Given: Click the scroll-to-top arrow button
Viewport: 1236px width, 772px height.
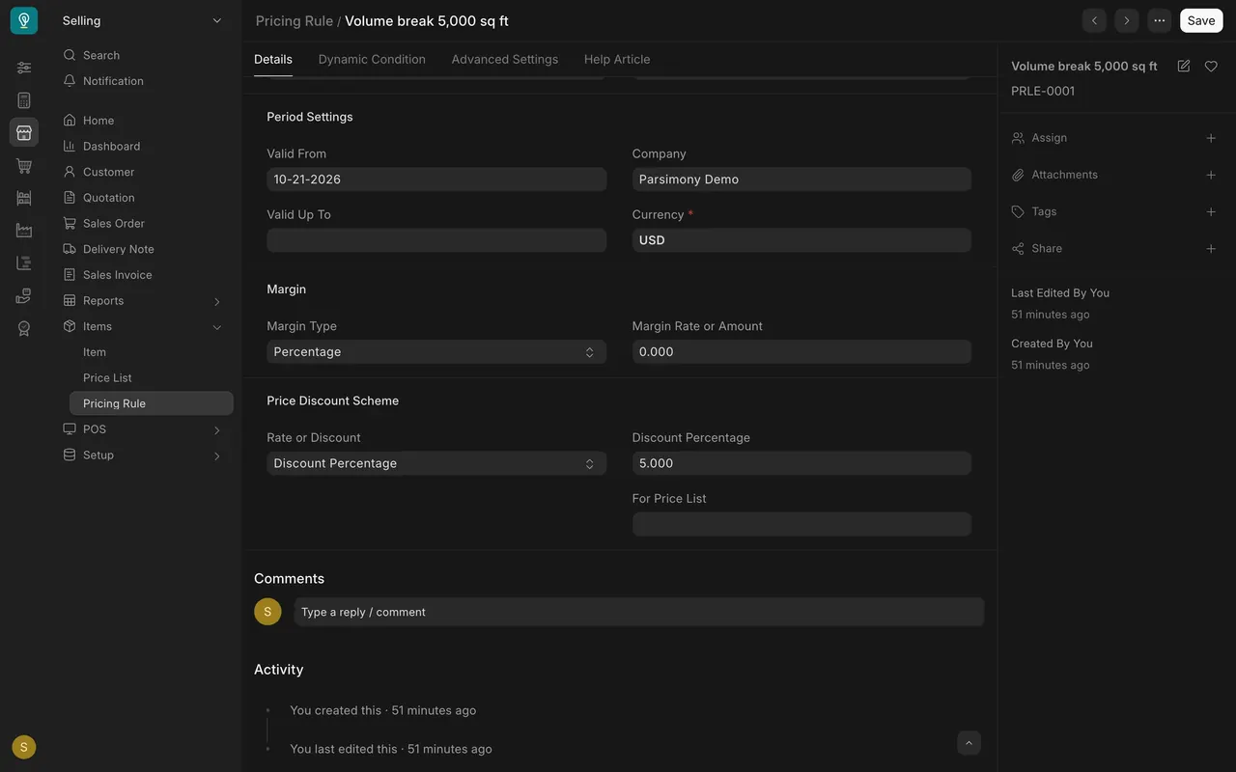Looking at the screenshot, I should point(969,742).
